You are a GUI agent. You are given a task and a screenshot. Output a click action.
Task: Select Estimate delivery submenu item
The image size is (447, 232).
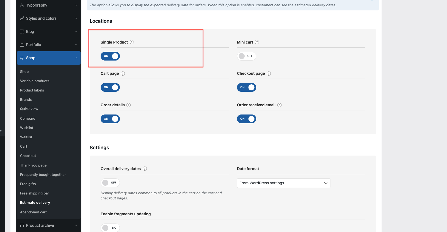pos(35,202)
